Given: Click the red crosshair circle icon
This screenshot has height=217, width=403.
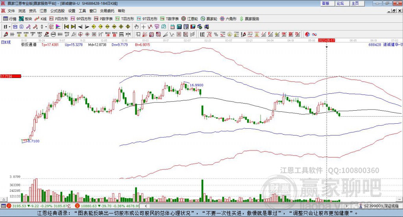Looking at the screenshot, I should (x=80, y=34).
